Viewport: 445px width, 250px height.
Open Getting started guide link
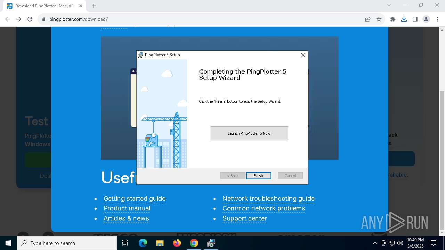tap(135, 199)
